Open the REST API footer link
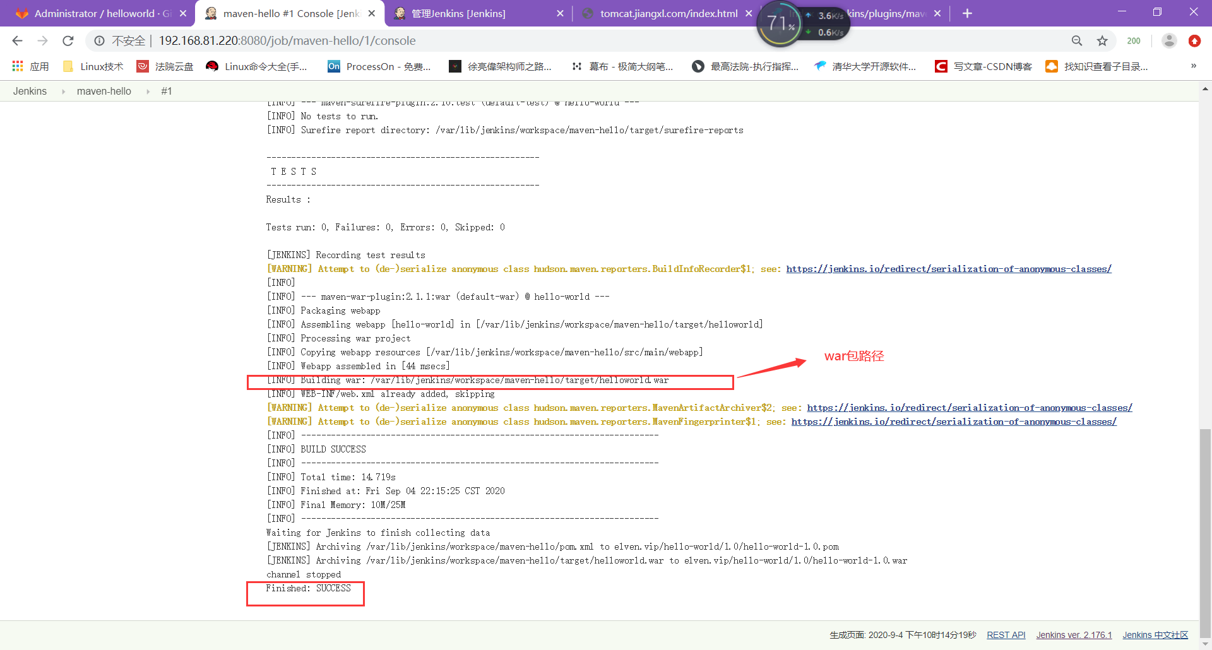The image size is (1212, 650). 1006,635
